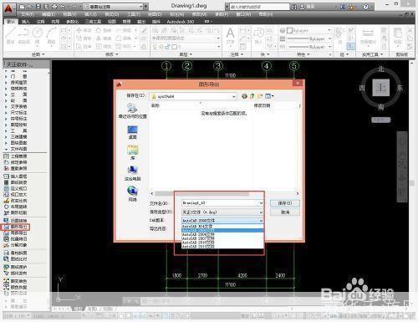Open the 库 (Libraries) location in dialog
The image size is (418, 322).
tap(132, 152)
